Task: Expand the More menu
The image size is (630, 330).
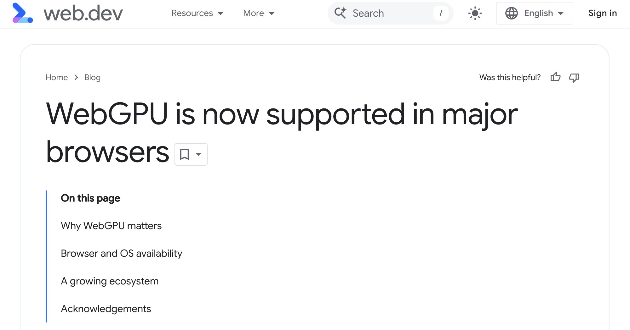Action: (258, 13)
